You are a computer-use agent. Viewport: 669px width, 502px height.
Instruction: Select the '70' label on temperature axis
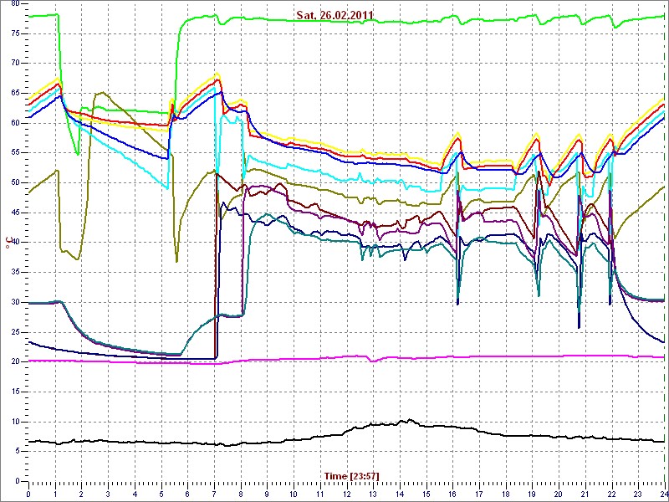(x=14, y=64)
